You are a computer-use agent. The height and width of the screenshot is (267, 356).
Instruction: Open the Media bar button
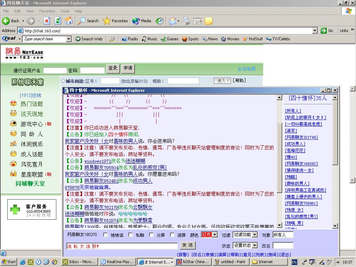point(142,21)
